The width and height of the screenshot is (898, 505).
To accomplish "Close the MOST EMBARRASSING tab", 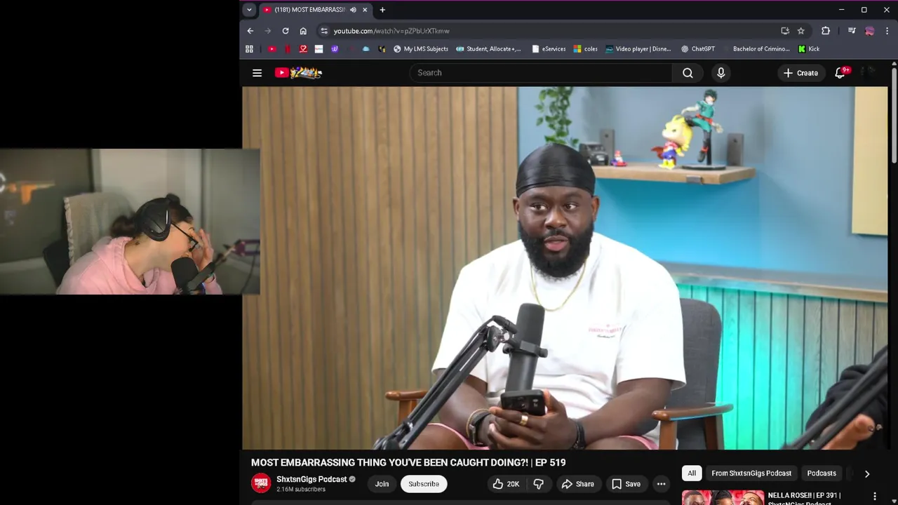I will point(365,10).
